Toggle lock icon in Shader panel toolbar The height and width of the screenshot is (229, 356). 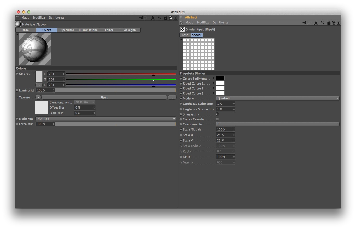pos(329,23)
